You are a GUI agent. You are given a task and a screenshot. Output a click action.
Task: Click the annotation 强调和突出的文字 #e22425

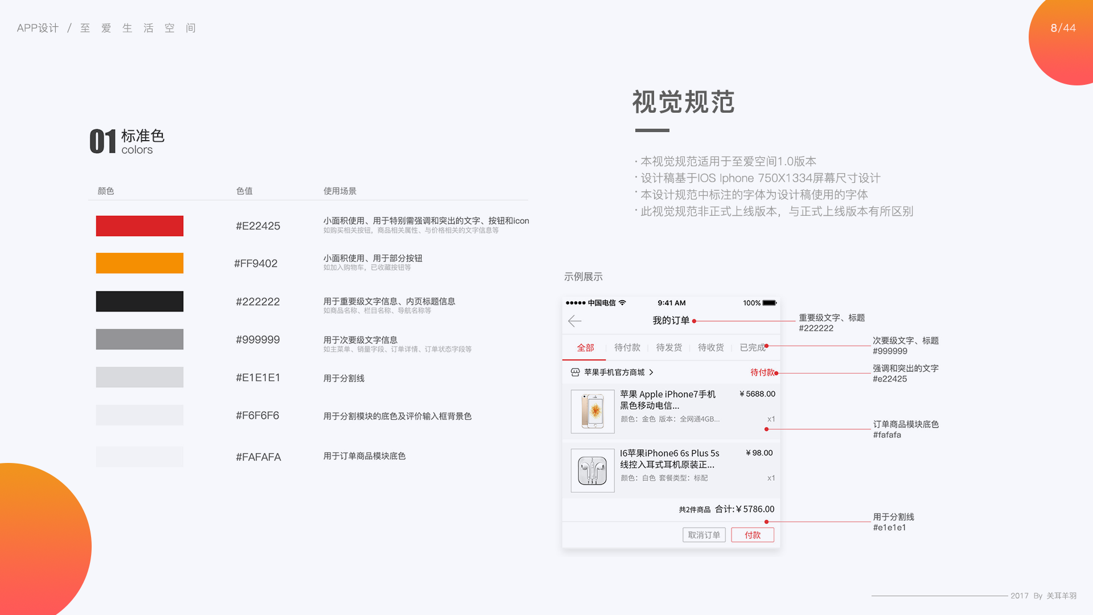click(x=906, y=374)
